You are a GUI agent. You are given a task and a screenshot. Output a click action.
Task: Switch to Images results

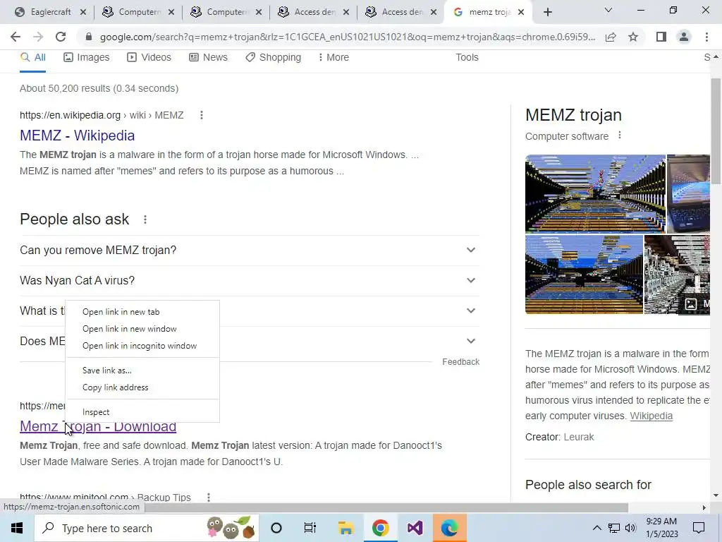(87, 58)
